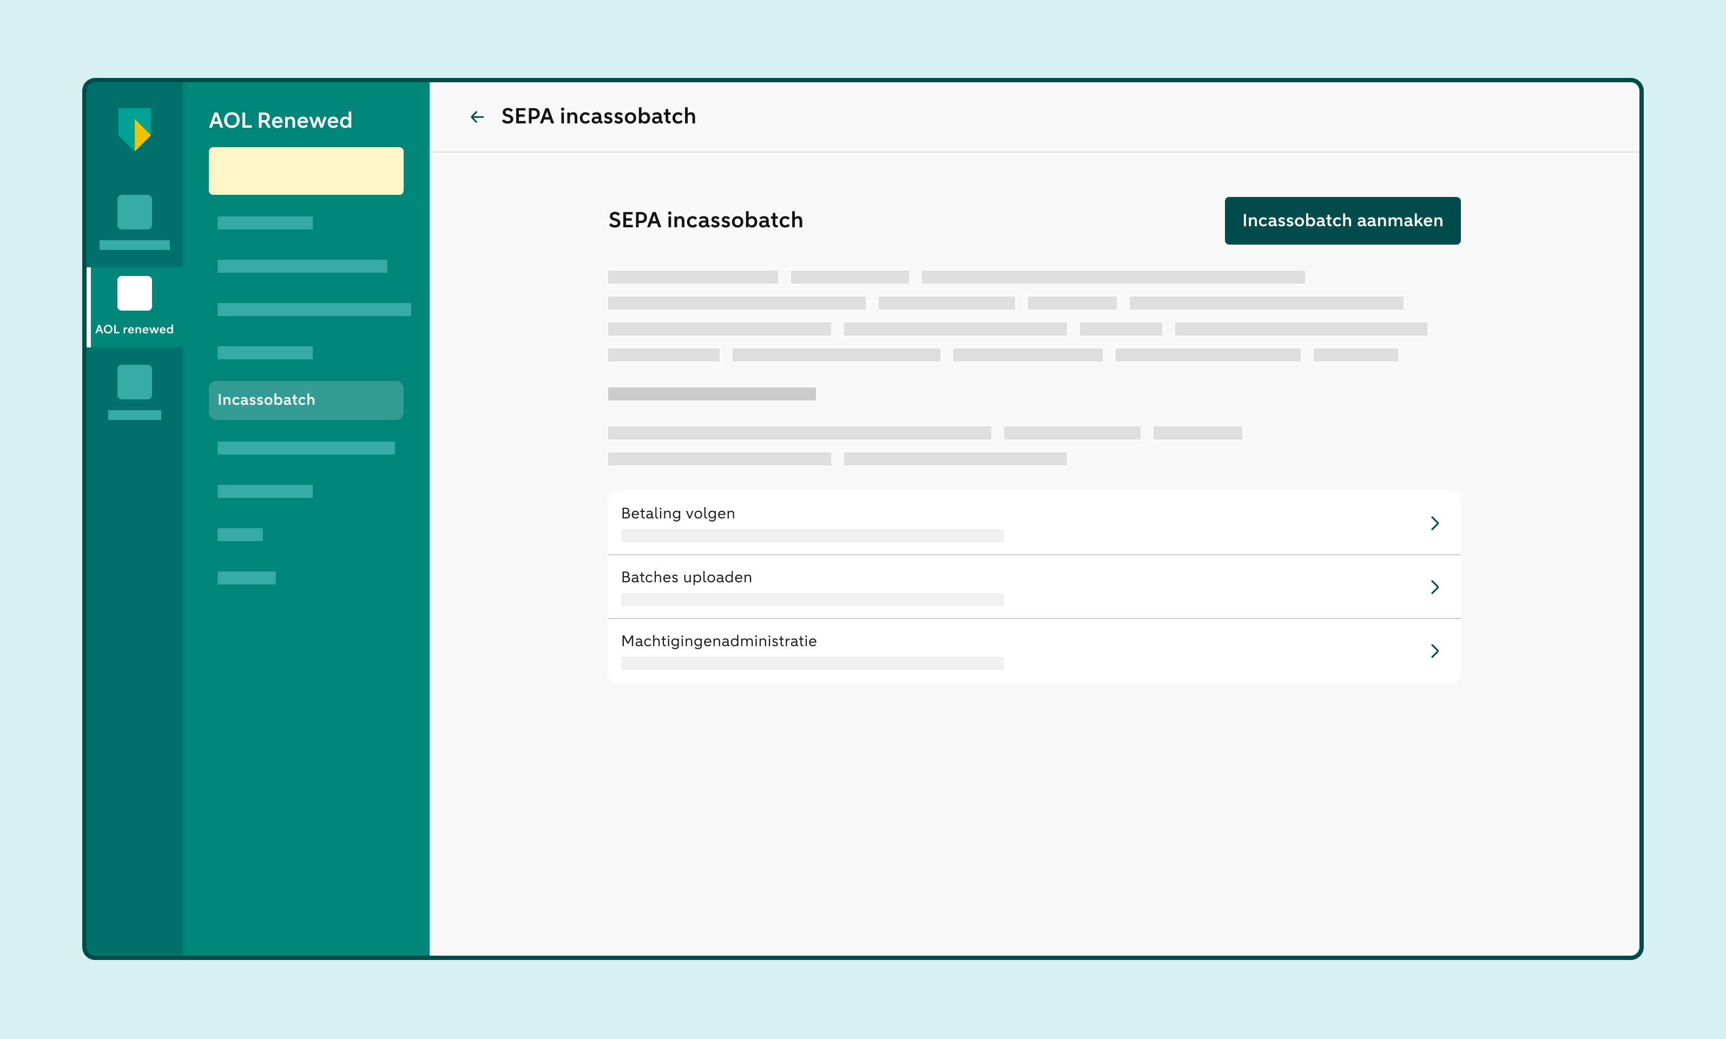Select the AOL renewed sidebar icon
The width and height of the screenshot is (1726, 1039).
[134, 293]
